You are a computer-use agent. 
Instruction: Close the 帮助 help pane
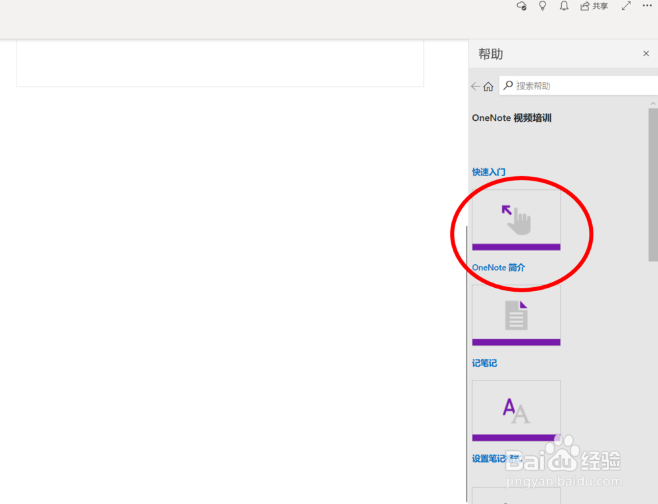click(646, 54)
